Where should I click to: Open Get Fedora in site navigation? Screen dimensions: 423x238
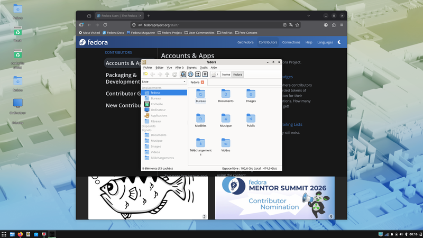[x=245, y=42]
